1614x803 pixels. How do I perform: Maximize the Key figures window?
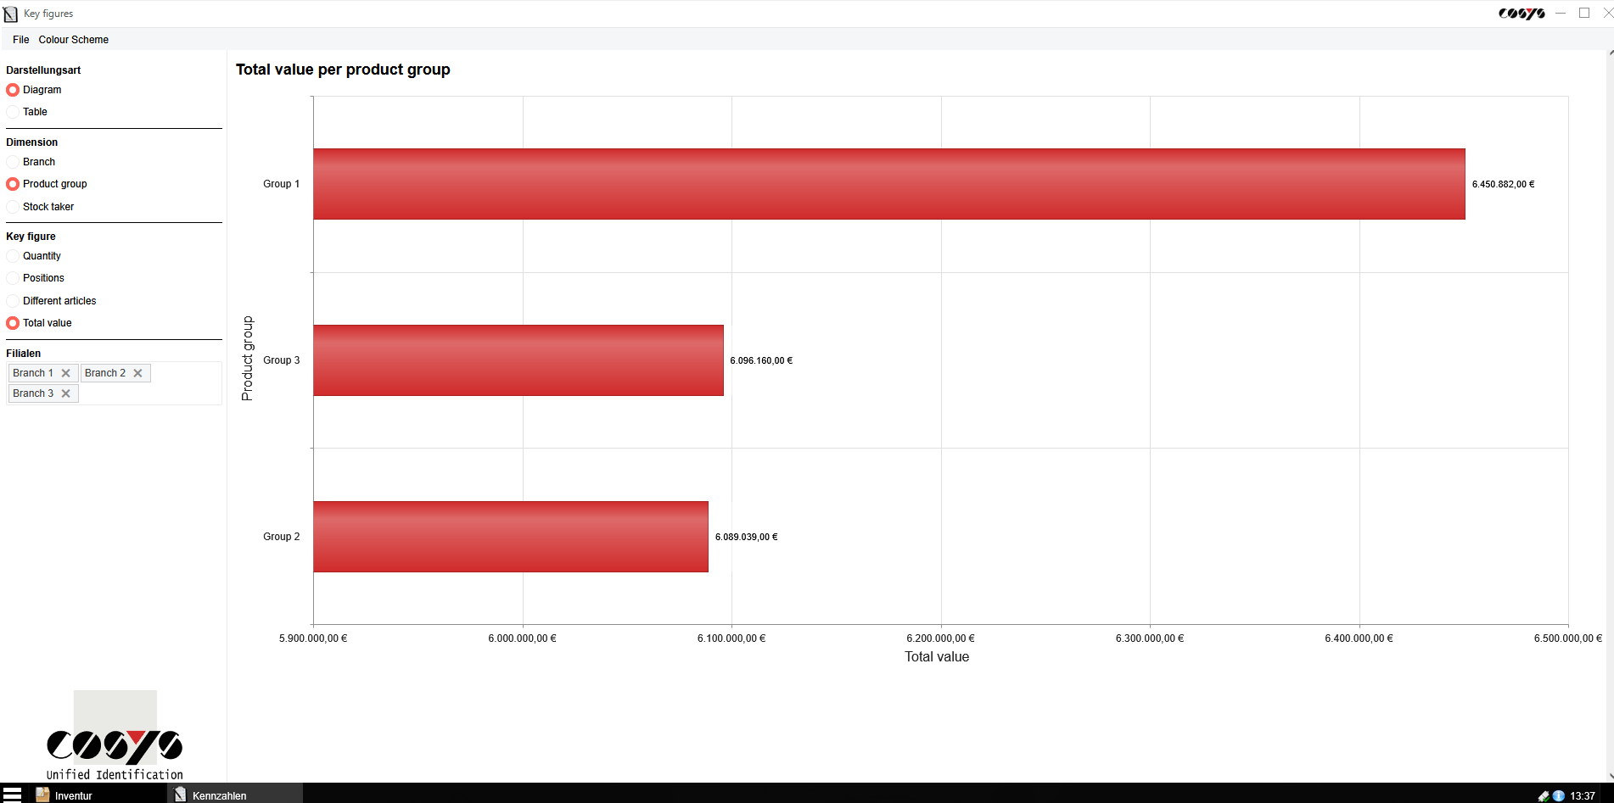[x=1584, y=13]
